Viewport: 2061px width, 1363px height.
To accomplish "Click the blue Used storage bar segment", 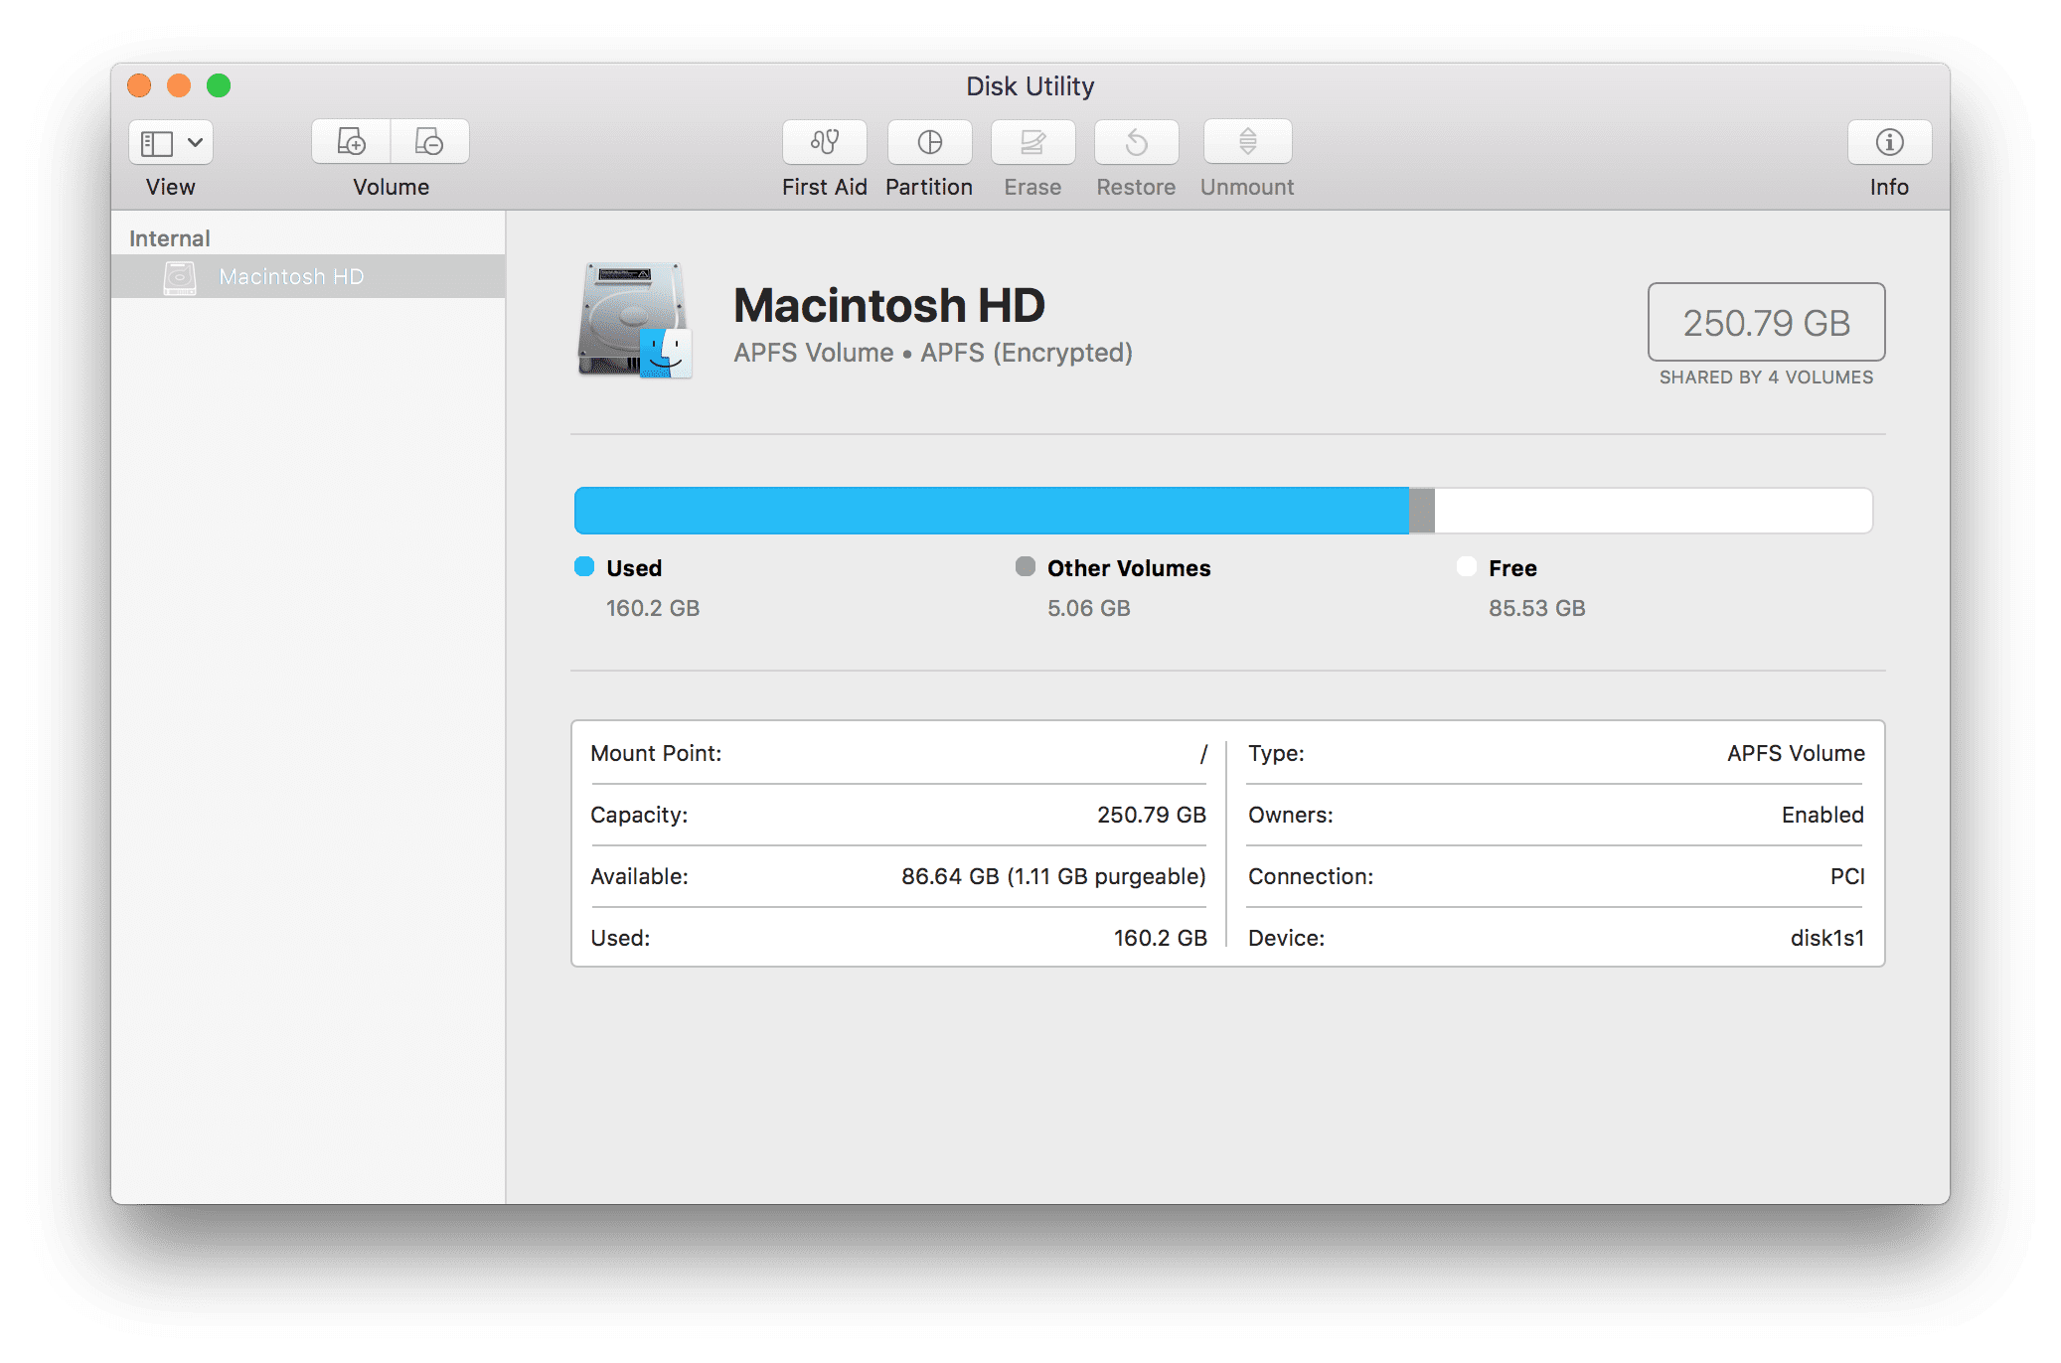I will coord(992,511).
